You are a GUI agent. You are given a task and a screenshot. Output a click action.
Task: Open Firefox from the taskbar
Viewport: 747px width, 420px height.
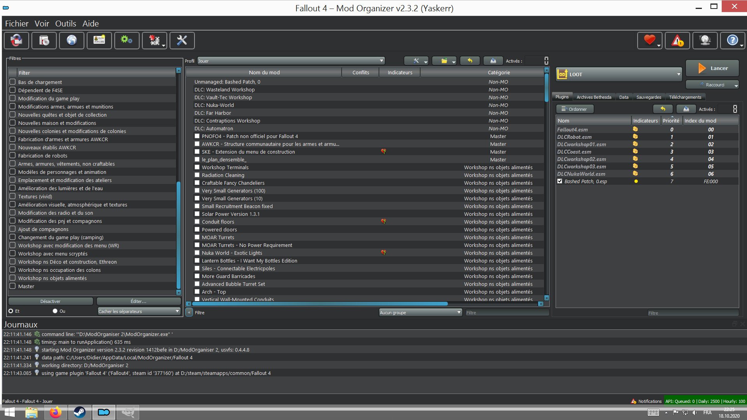55,412
